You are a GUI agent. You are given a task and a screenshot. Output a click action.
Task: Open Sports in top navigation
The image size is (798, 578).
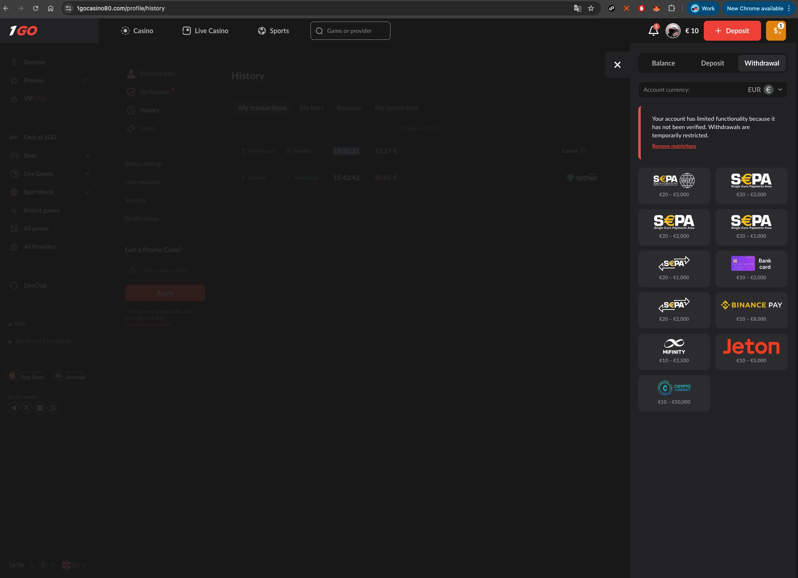pyautogui.click(x=273, y=31)
